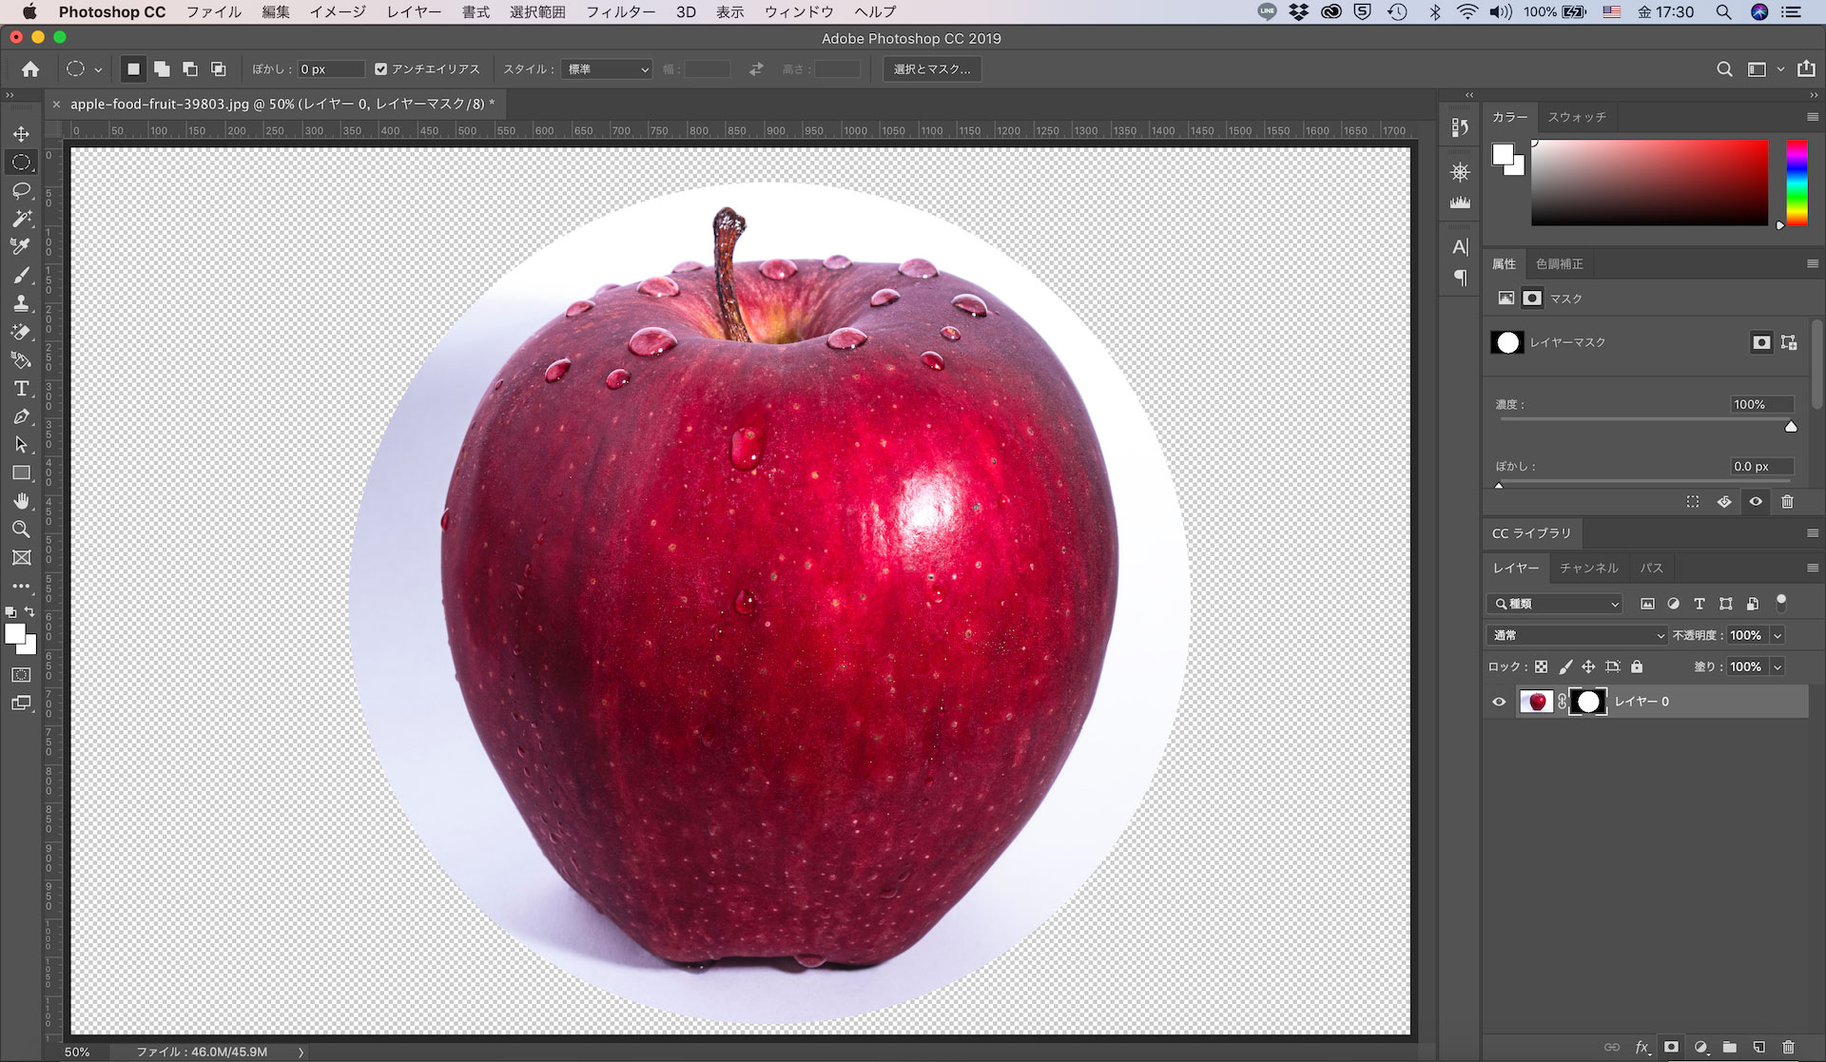Select the Rectangle shape tool
The height and width of the screenshot is (1062, 1826).
click(21, 473)
